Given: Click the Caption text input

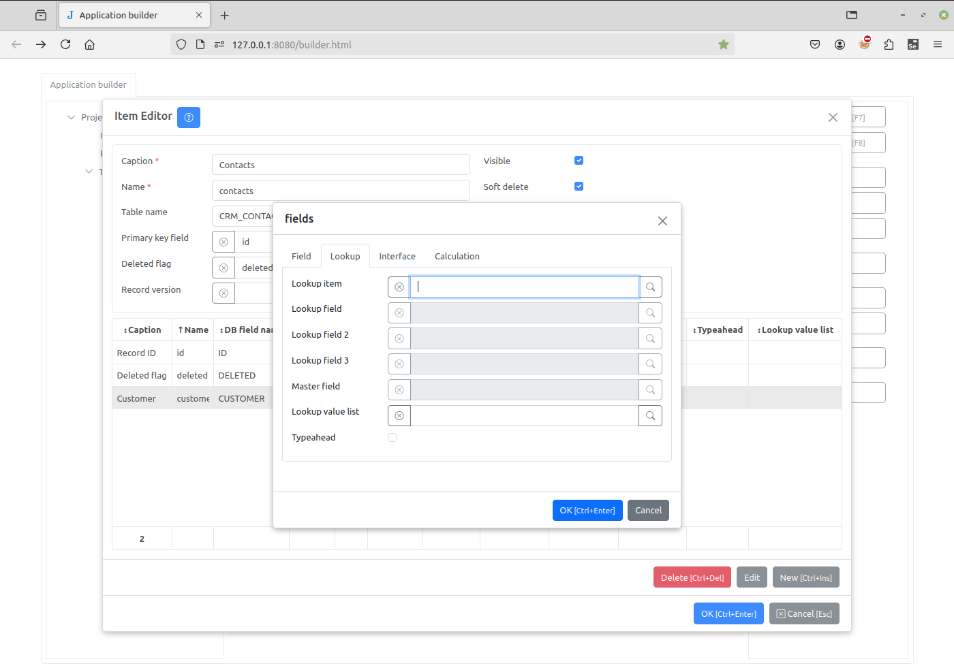Looking at the screenshot, I should pyautogui.click(x=341, y=165).
